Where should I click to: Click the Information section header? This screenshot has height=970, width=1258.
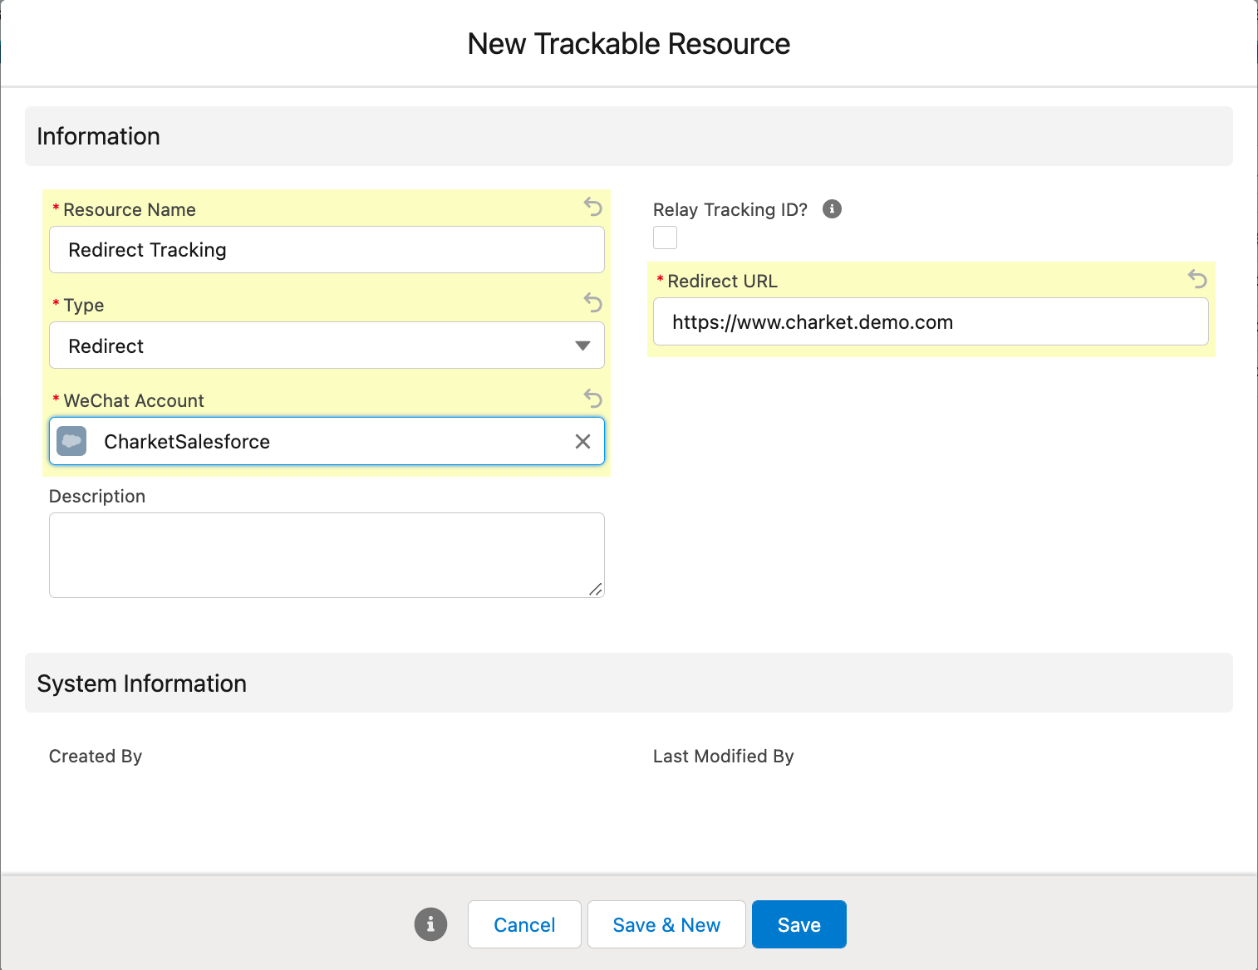(x=629, y=136)
